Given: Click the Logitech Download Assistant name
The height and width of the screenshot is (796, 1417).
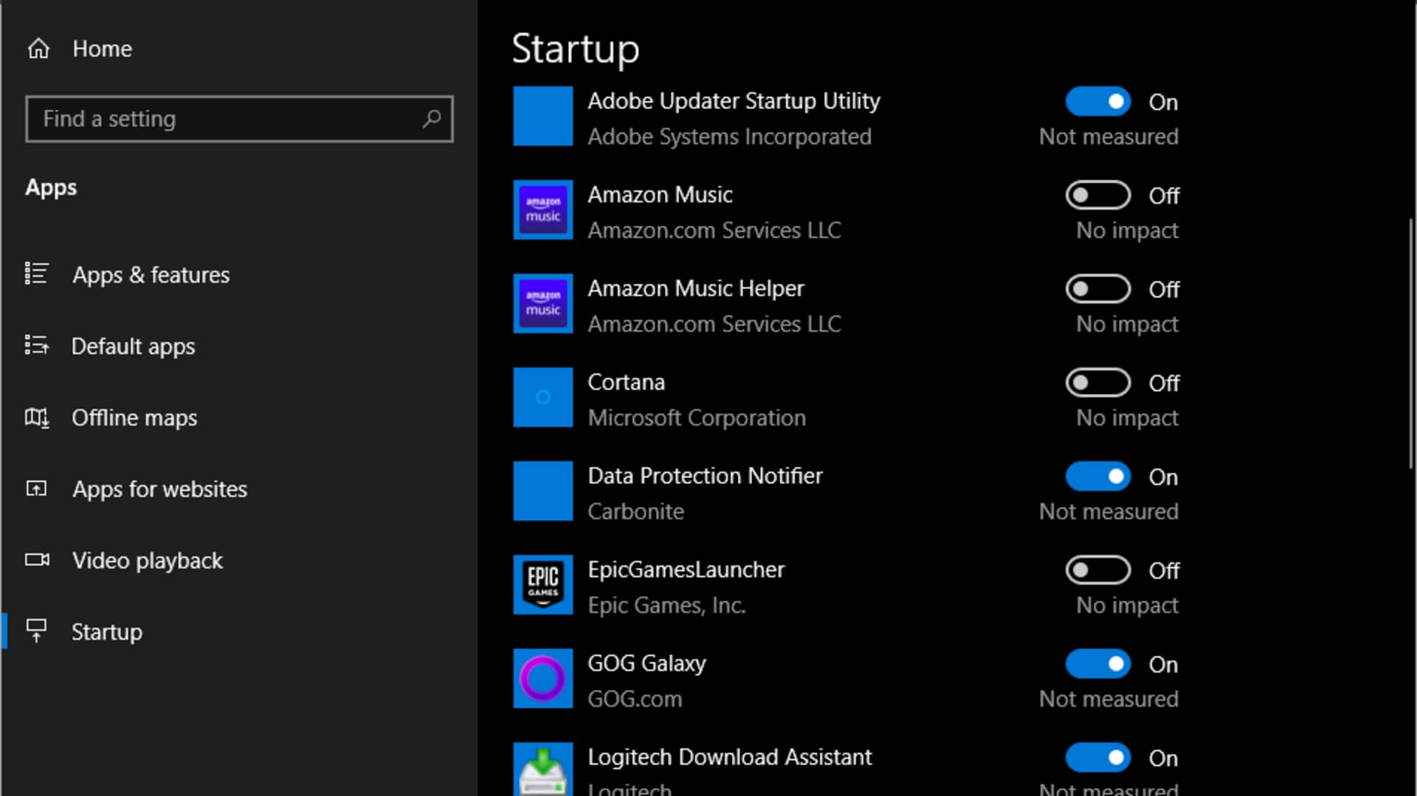Looking at the screenshot, I should 729,757.
